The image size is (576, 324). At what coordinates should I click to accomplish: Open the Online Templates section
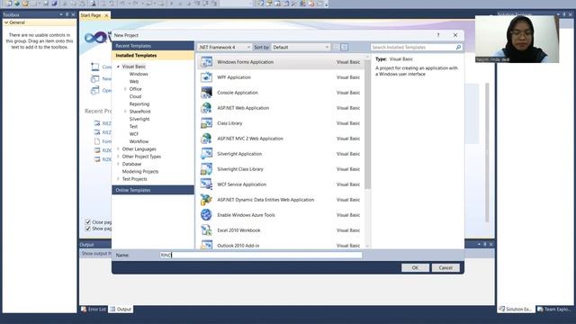[x=153, y=190]
